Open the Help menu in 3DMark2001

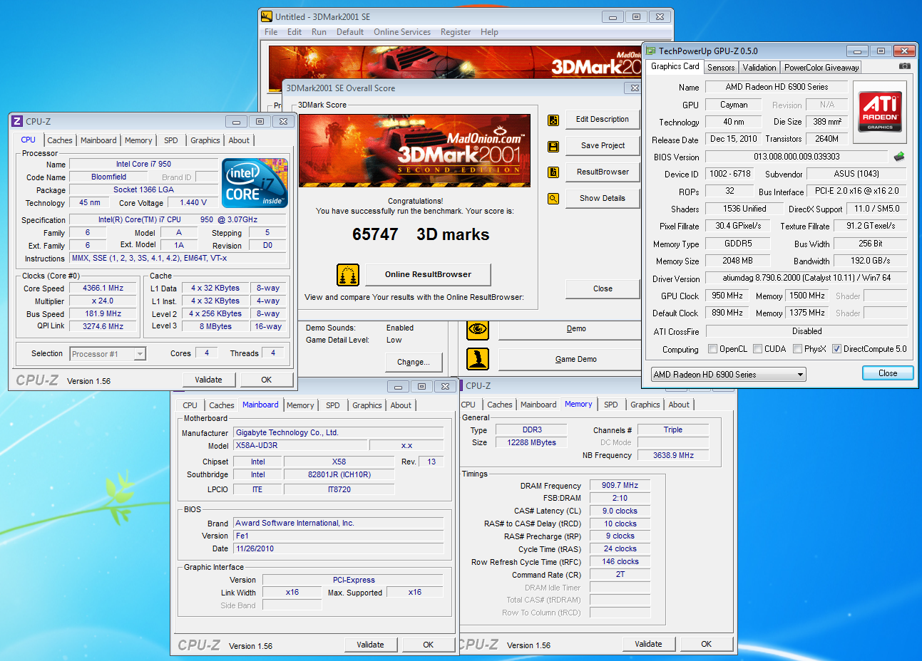(x=489, y=32)
